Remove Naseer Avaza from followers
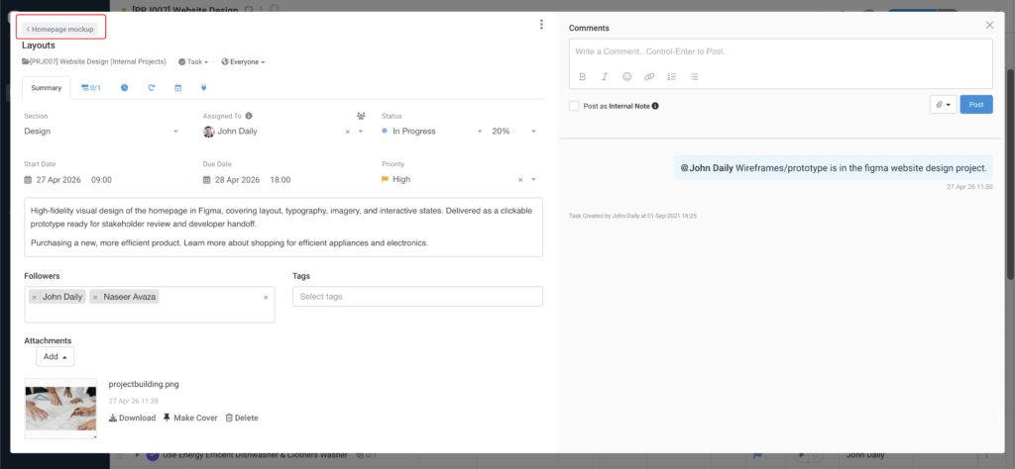Screen dimensions: 1015x469 (95, 297)
